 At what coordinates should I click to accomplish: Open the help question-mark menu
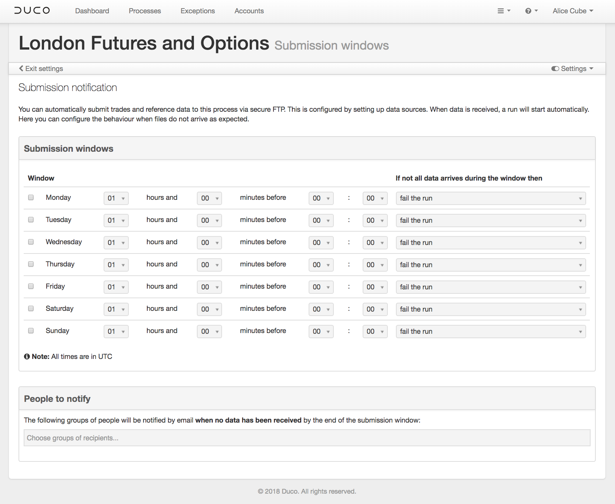(x=531, y=11)
